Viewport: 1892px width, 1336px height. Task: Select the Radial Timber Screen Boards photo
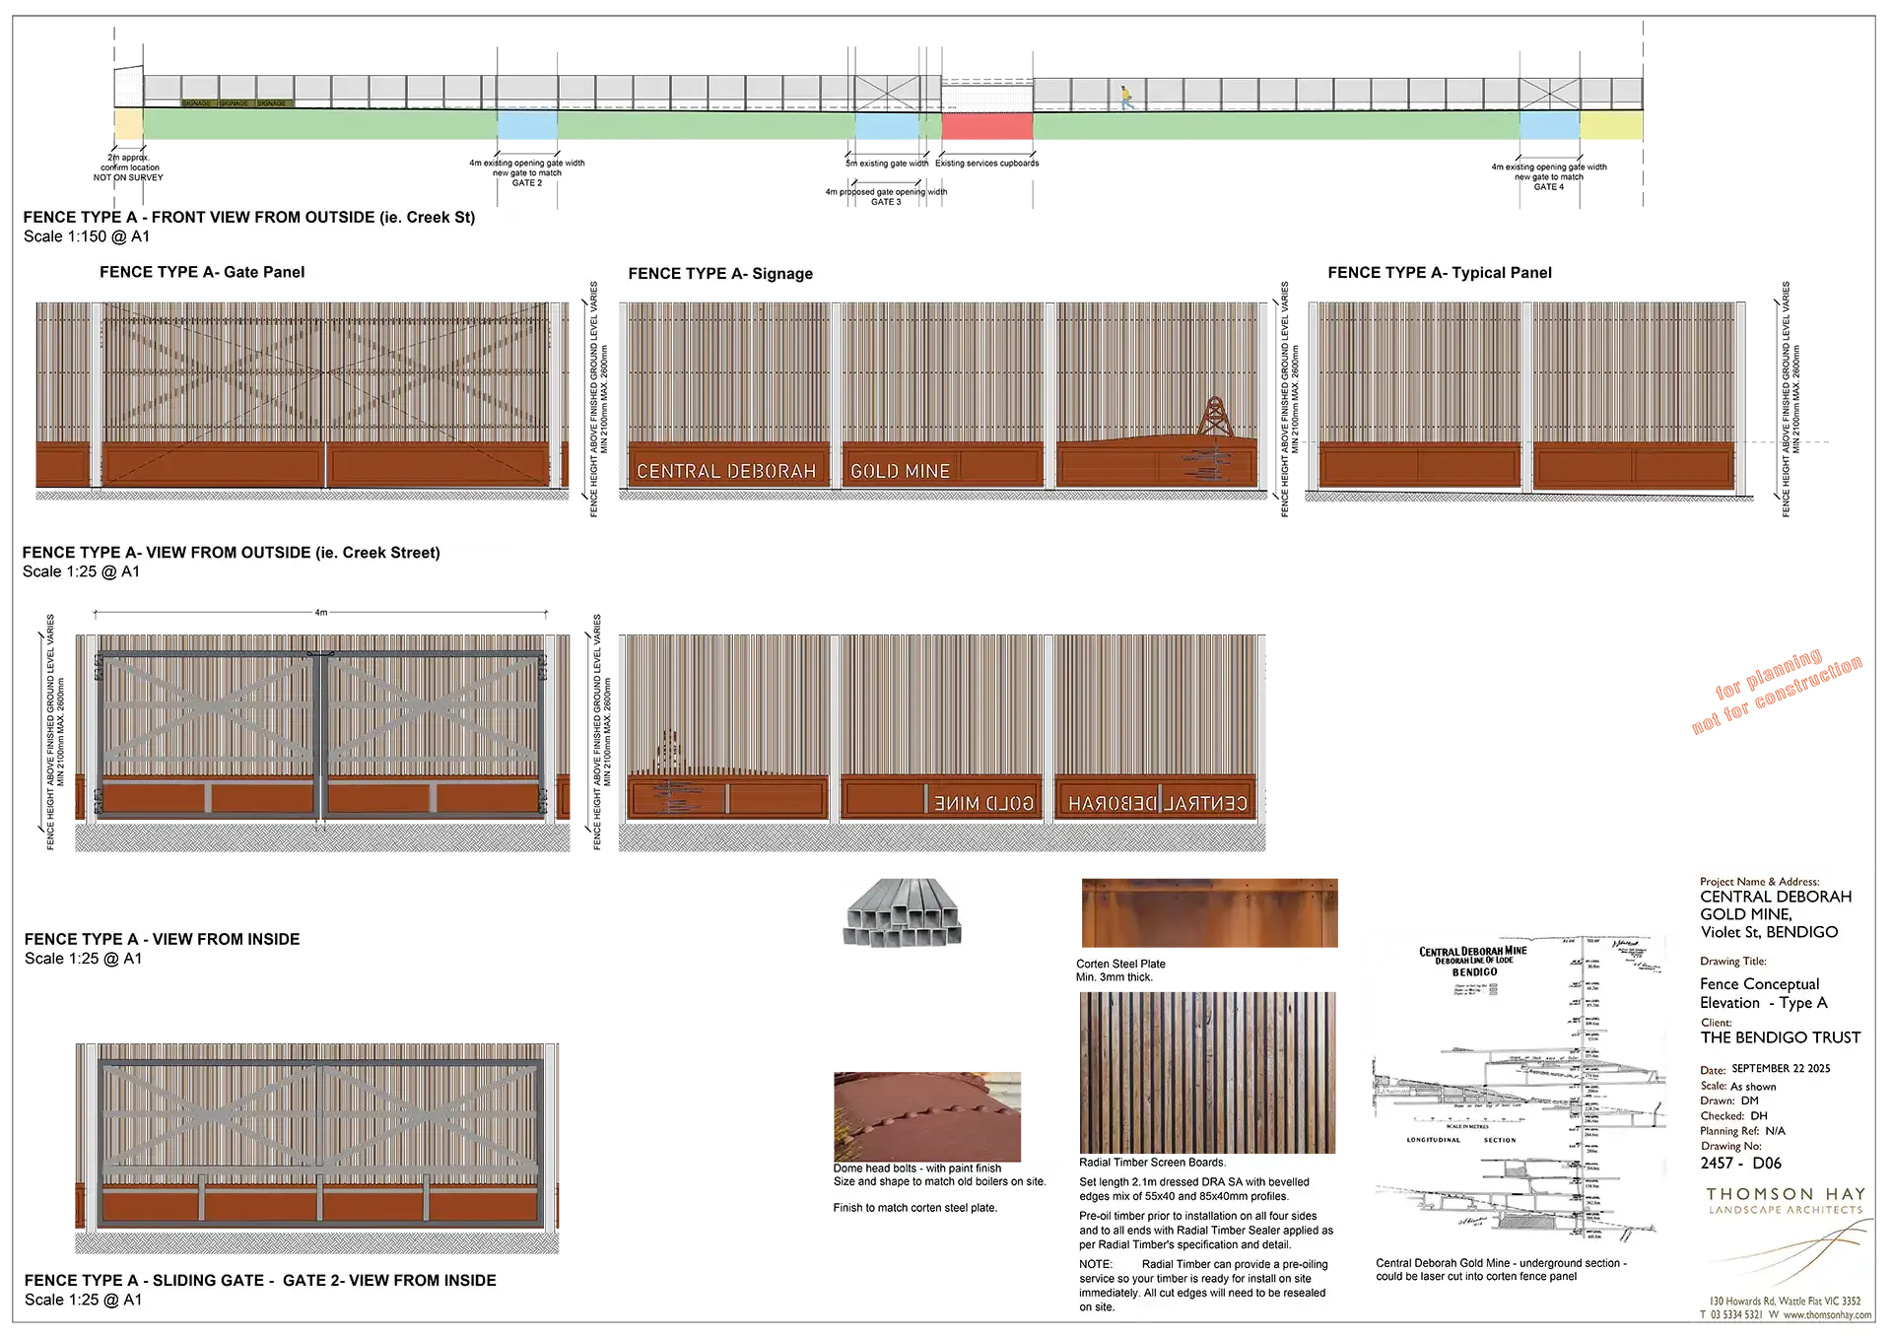tap(1208, 1073)
